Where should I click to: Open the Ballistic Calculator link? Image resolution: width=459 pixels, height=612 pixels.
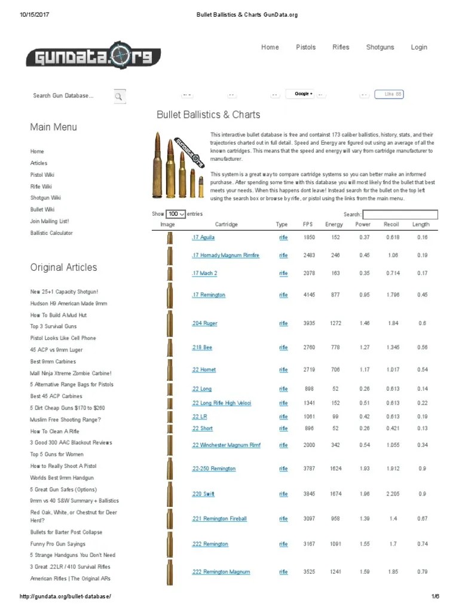pyautogui.click(x=51, y=233)
